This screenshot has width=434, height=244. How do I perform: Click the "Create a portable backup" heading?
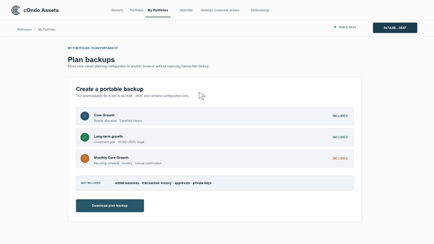110,89
